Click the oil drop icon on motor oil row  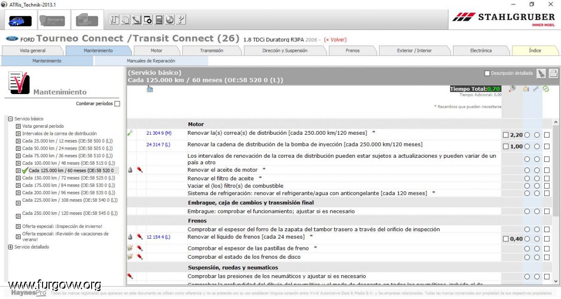pos(130,170)
